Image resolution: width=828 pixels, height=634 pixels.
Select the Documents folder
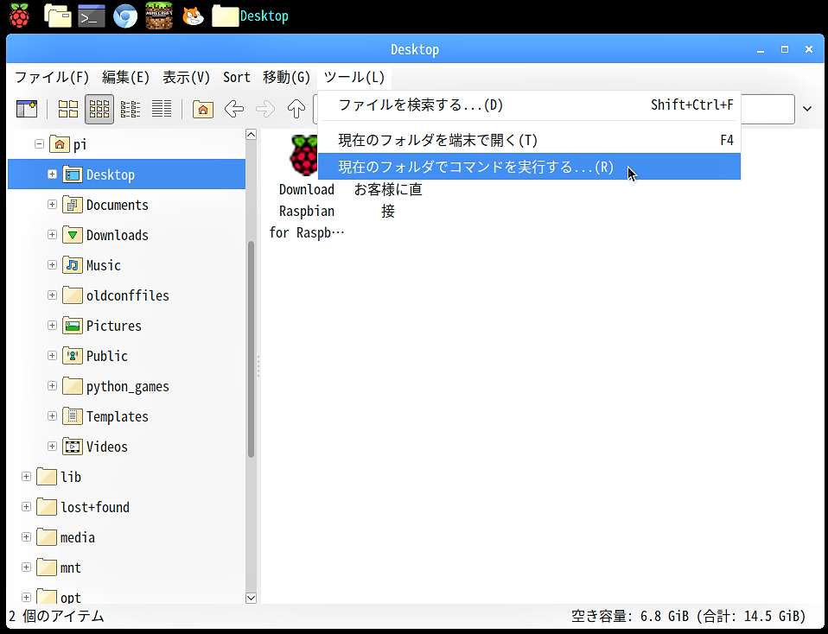click(x=105, y=205)
